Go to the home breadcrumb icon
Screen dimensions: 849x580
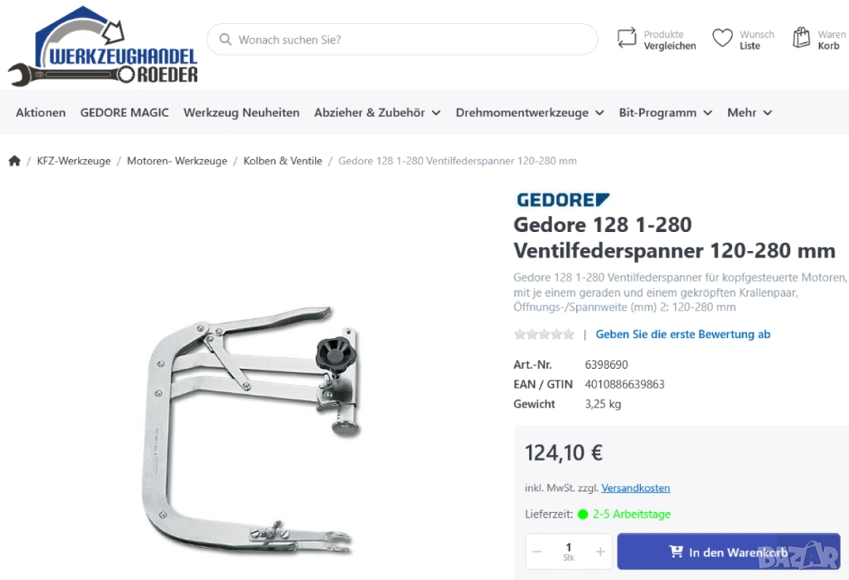[x=15, y=161]
